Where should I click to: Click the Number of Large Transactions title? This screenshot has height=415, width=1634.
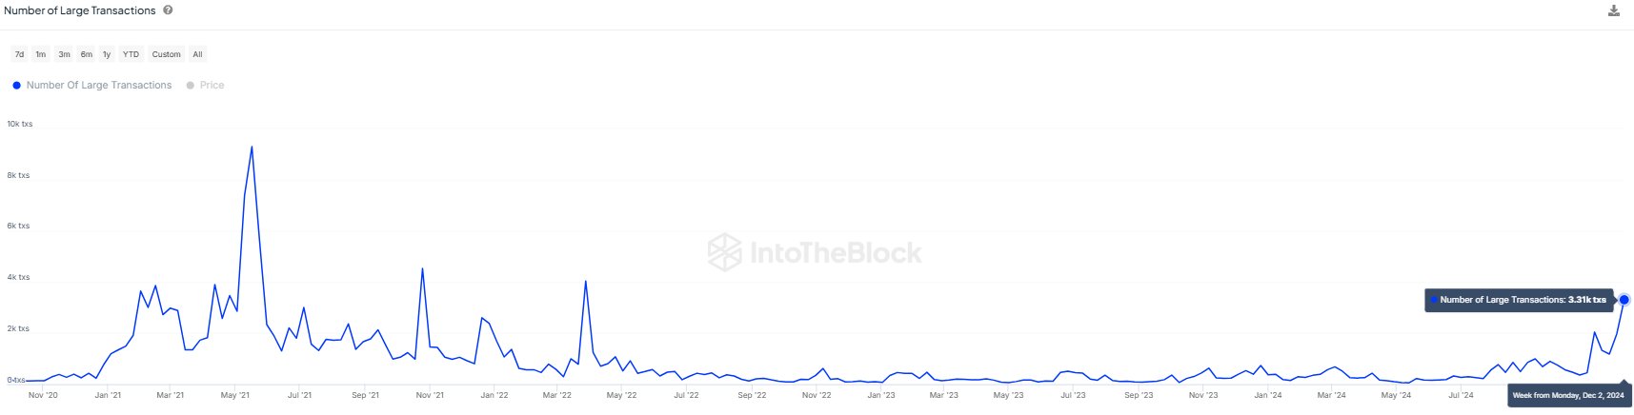(x=80, y=10)
